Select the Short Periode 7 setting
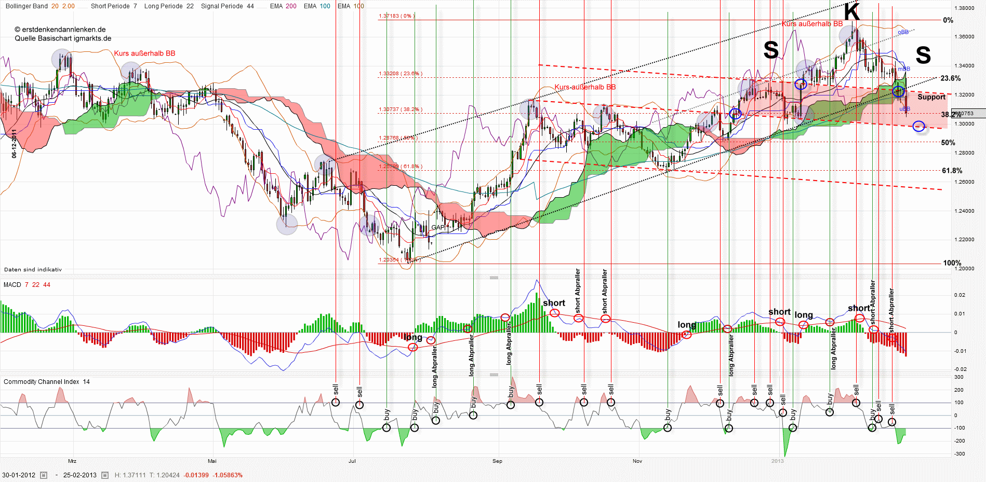Image resolution: width=986 pixels, height=482 pixels. [114, 6]
